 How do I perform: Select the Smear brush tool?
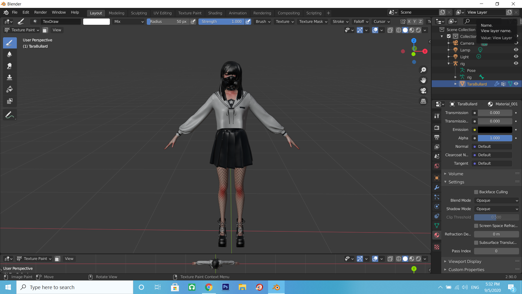click(x=10, y=66)
